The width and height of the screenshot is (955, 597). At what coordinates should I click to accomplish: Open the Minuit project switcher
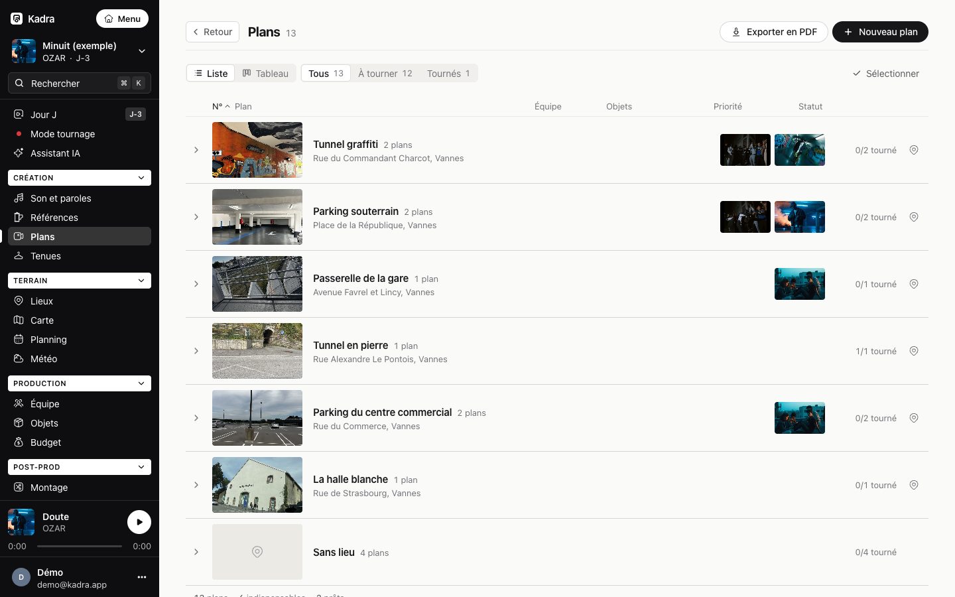pyautogui.click(x=80, y=51)
